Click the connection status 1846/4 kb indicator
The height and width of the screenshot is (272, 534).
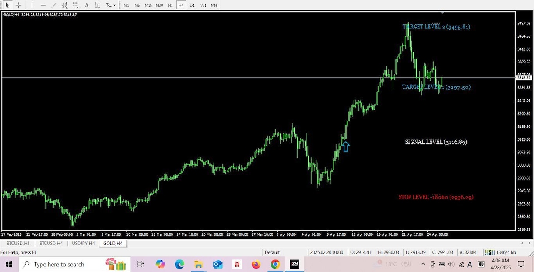click(500, 252)
